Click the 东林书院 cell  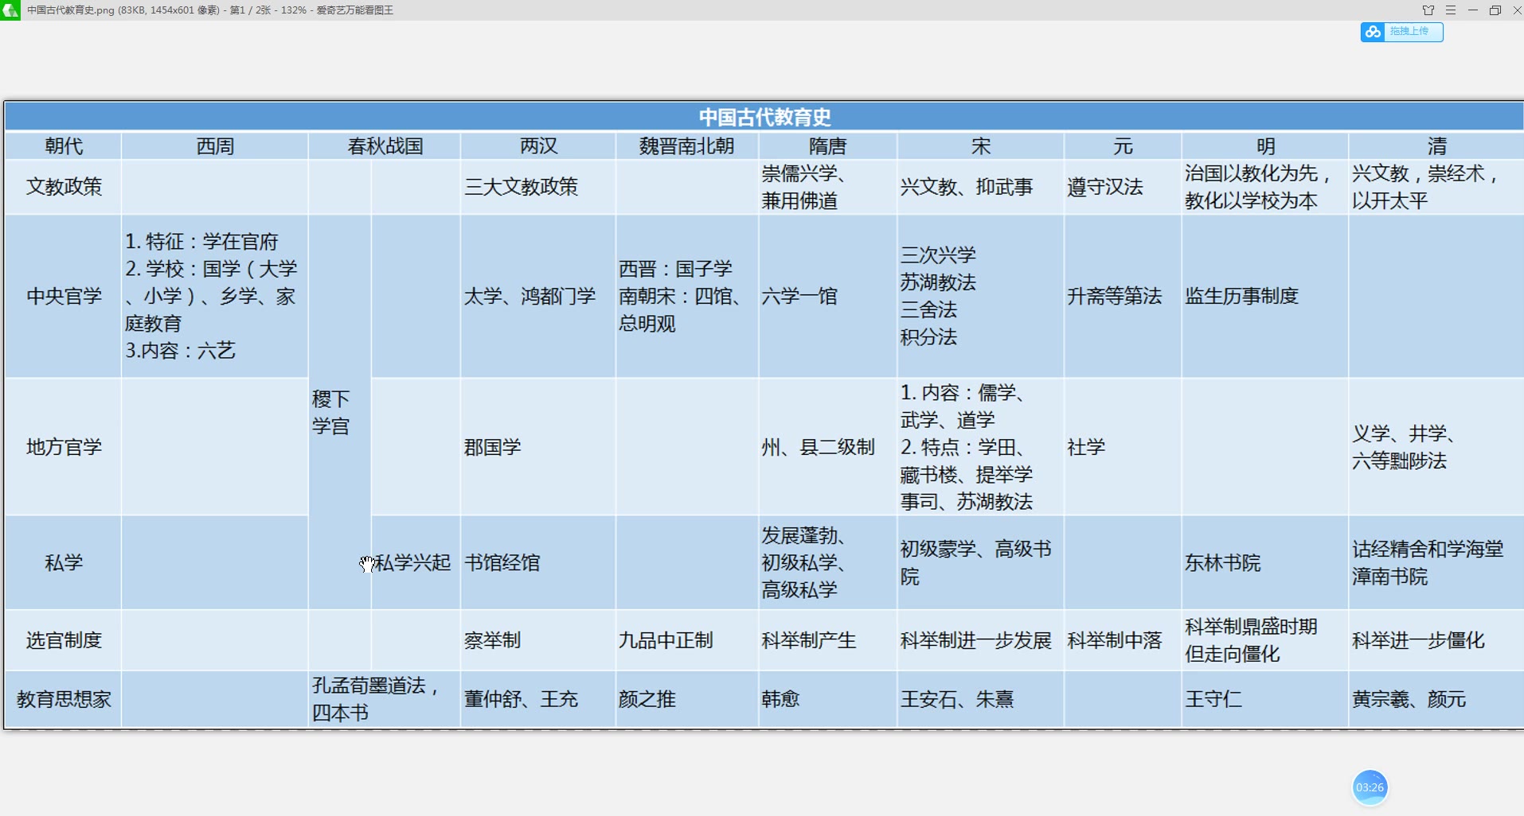[1265, 562]
